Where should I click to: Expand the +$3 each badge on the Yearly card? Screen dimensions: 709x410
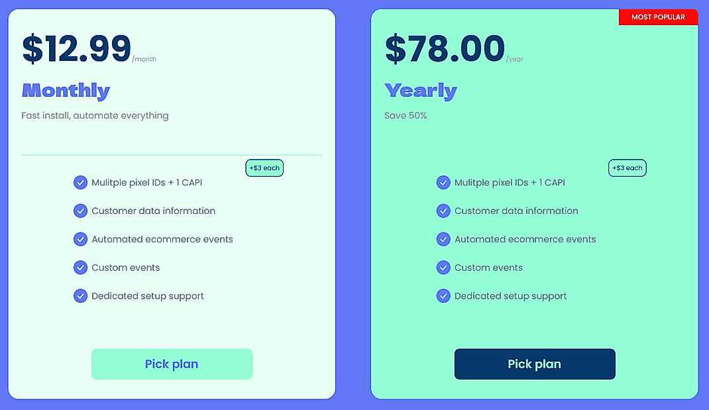click(x=627, y=168)
